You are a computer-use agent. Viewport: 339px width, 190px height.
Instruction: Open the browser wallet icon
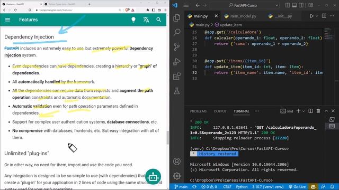(159, 10)
